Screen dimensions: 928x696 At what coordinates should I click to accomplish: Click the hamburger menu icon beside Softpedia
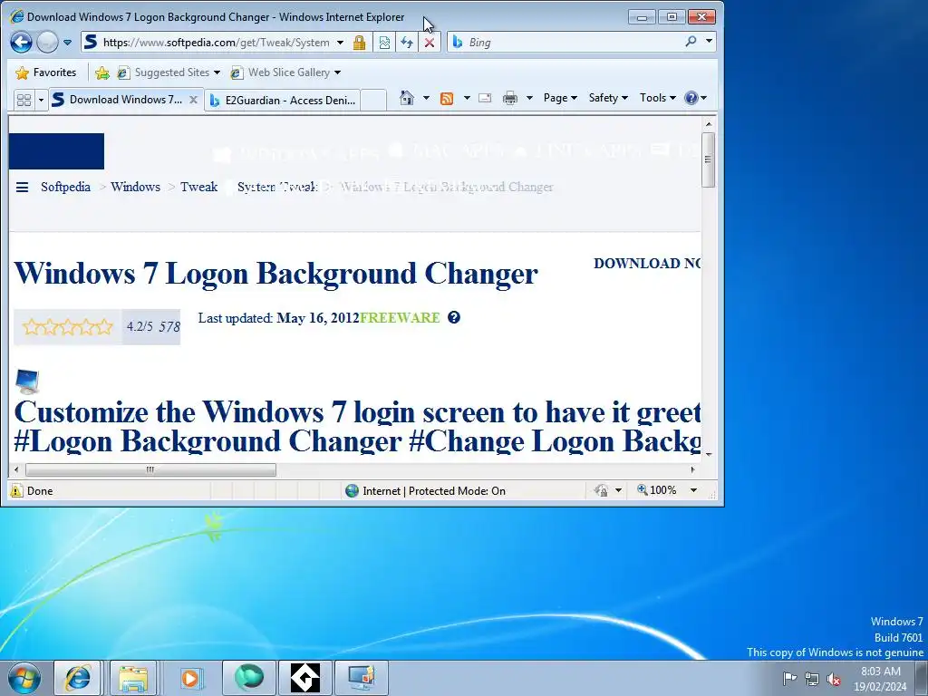(22, 188)
